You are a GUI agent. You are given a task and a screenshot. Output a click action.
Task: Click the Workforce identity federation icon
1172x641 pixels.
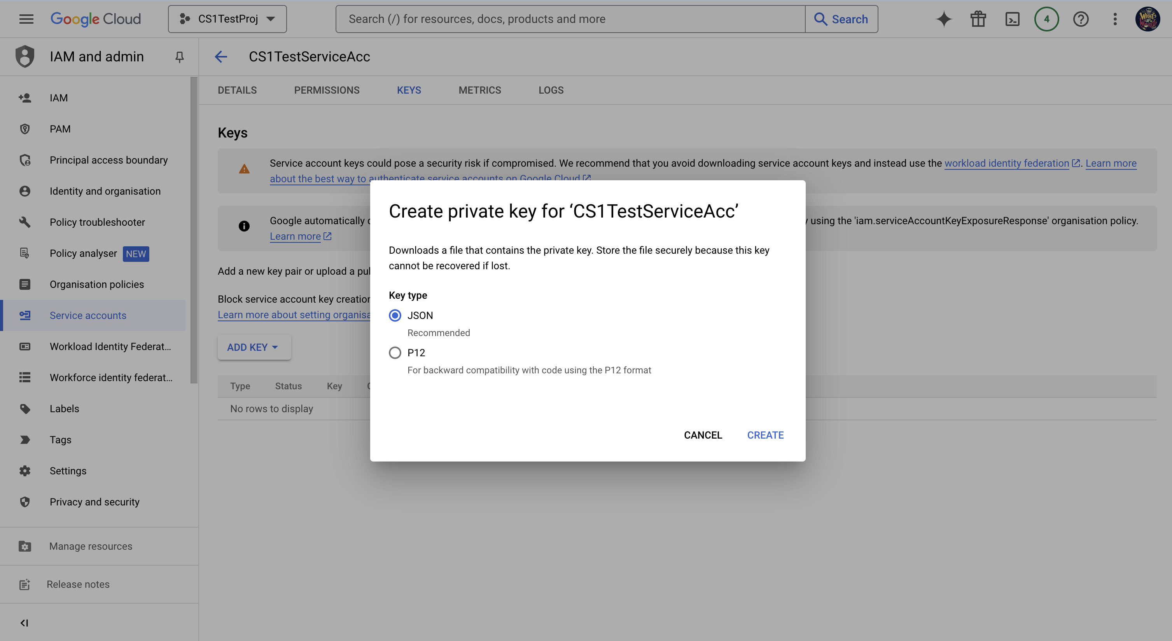25,377
